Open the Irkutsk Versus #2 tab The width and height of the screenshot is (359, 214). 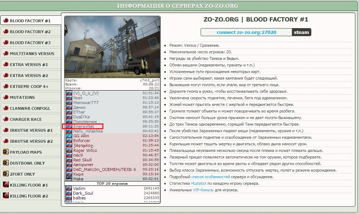click(31, 141)
